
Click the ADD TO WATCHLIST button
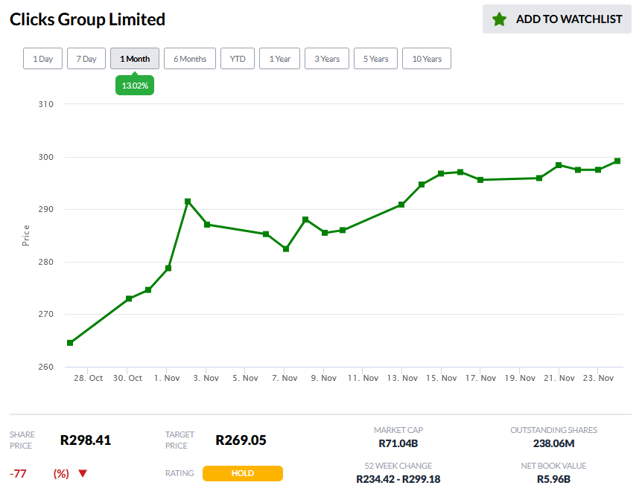click(x=557, y=19)
